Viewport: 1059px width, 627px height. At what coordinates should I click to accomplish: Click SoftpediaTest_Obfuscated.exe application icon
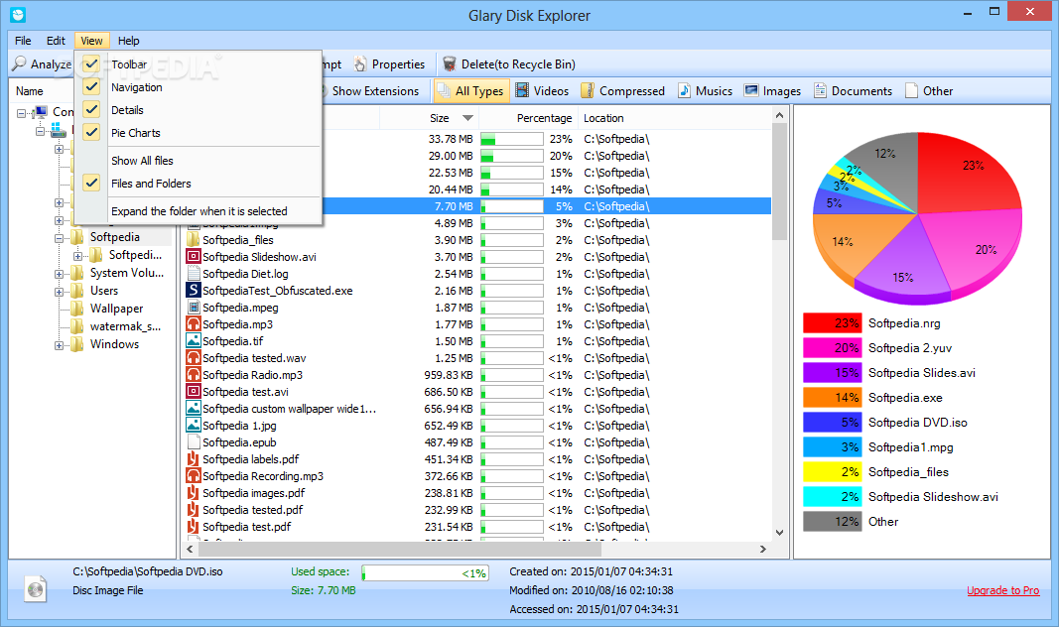click(194, 291)
